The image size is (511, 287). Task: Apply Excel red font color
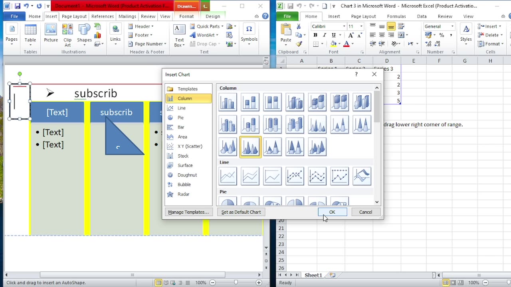coord(346,44)
